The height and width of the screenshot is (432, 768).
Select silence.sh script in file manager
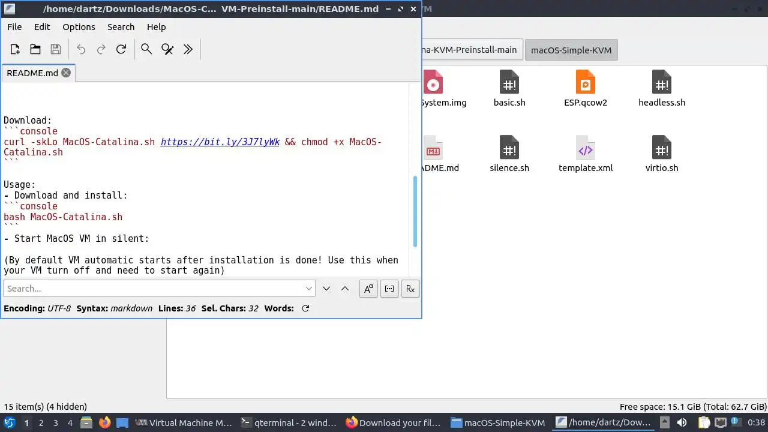(x=509, y=155)
